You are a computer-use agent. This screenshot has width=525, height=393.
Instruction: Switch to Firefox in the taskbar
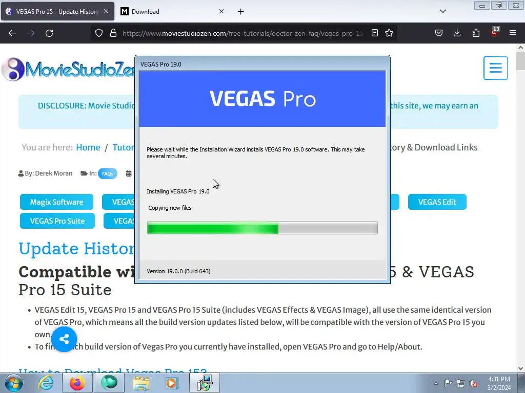pos(77,383)
